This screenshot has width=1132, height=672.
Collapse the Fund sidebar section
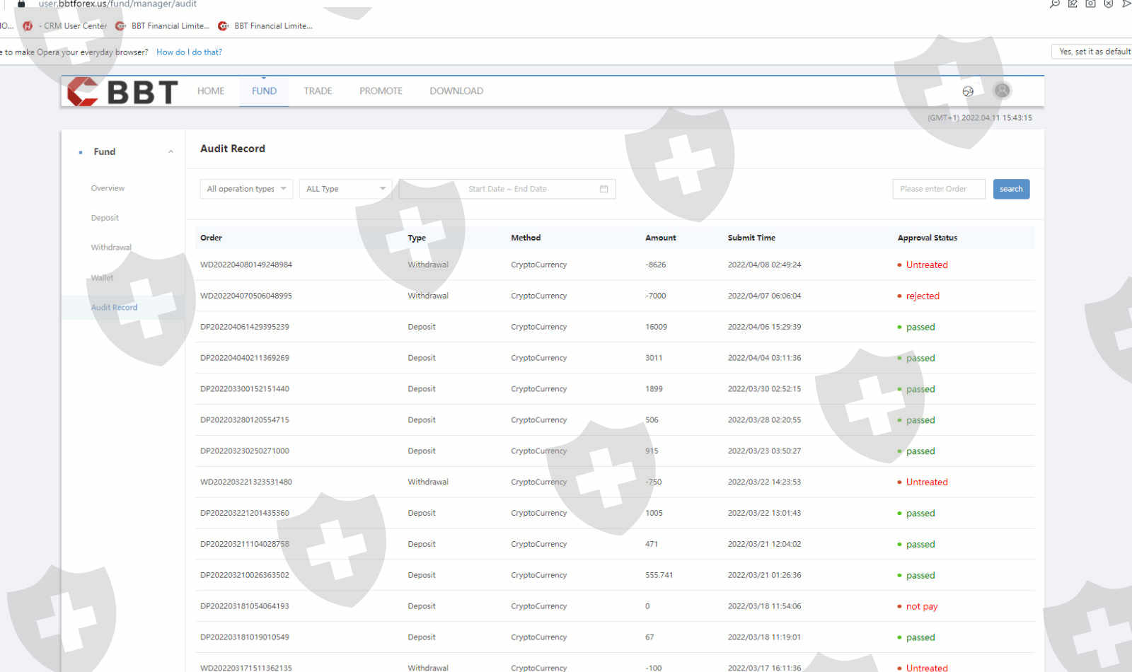pyautogui.click(x=171, y=152)
